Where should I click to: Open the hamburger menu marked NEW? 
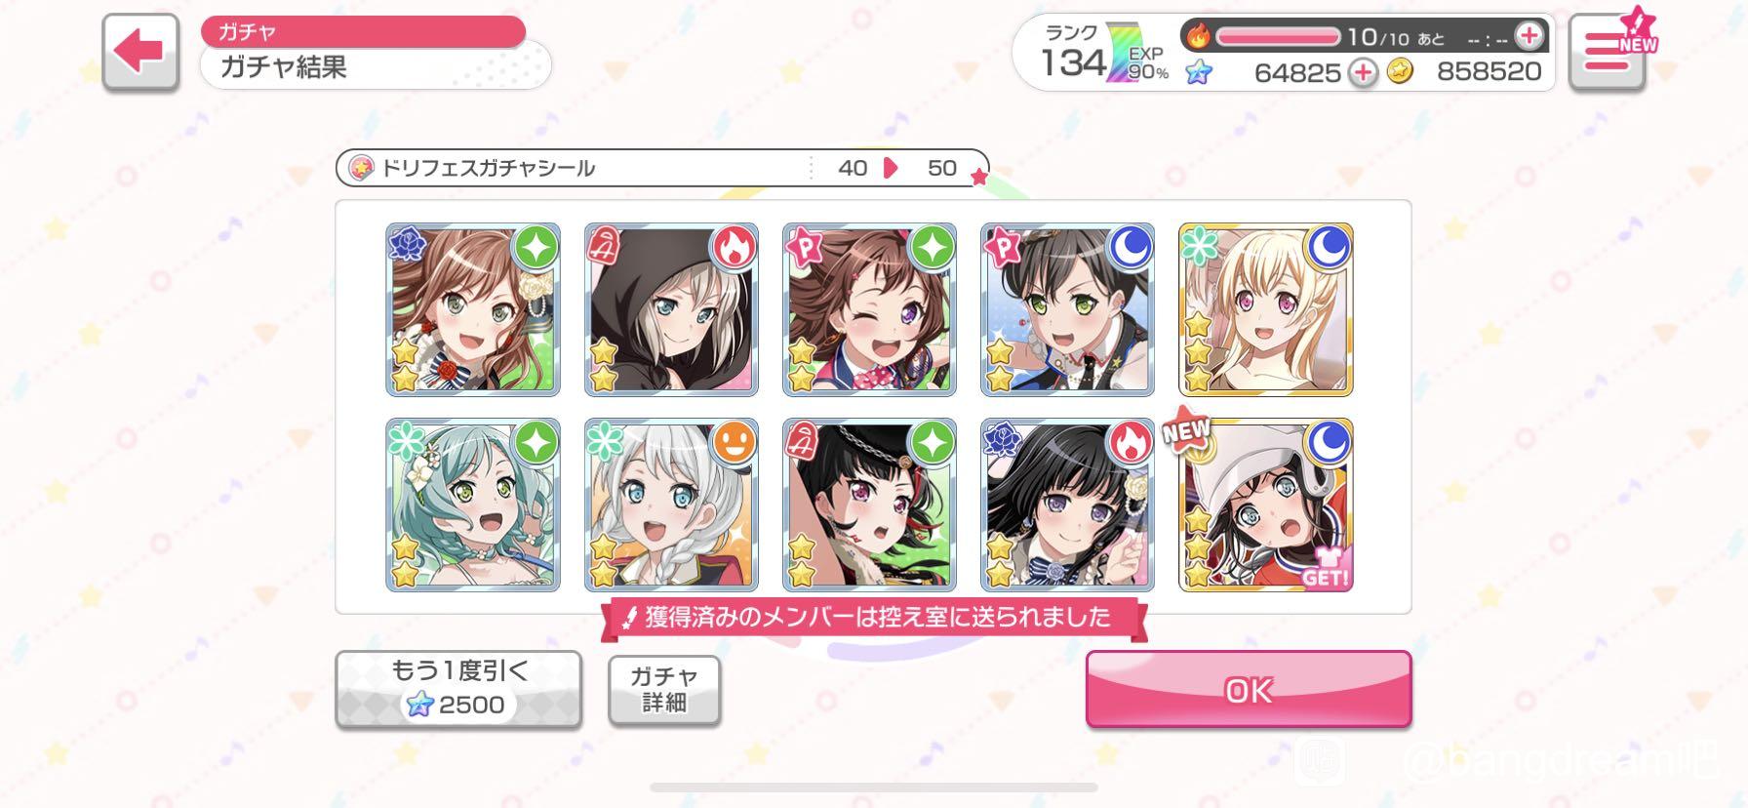[1608, 53]
